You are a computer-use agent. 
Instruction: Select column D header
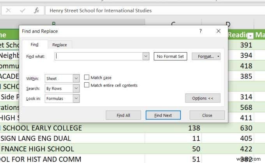click(228, 23)
